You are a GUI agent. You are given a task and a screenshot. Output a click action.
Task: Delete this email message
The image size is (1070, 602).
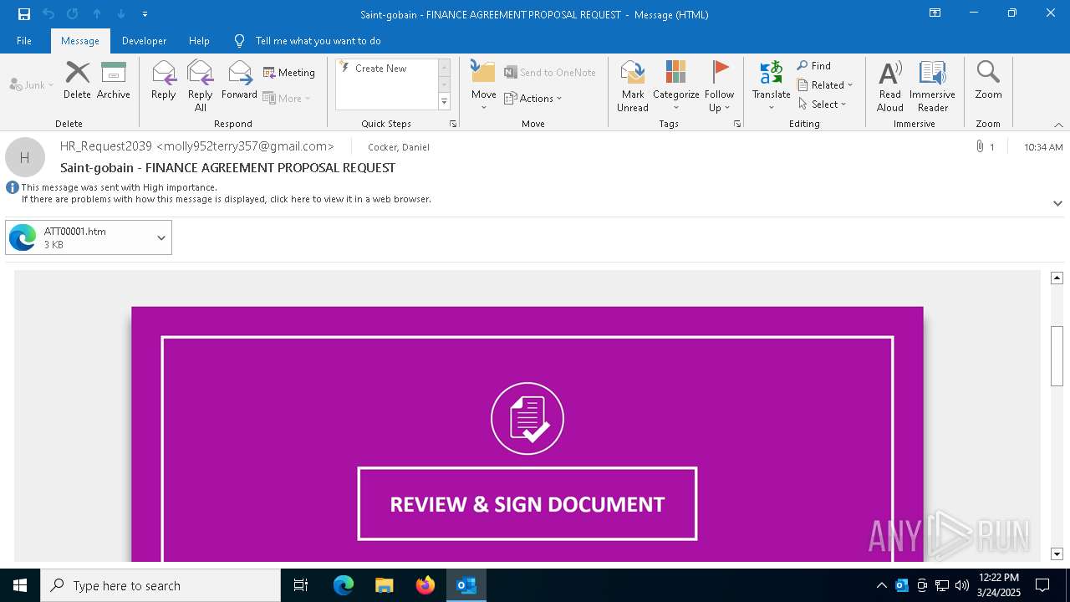(x=77, y=80)
